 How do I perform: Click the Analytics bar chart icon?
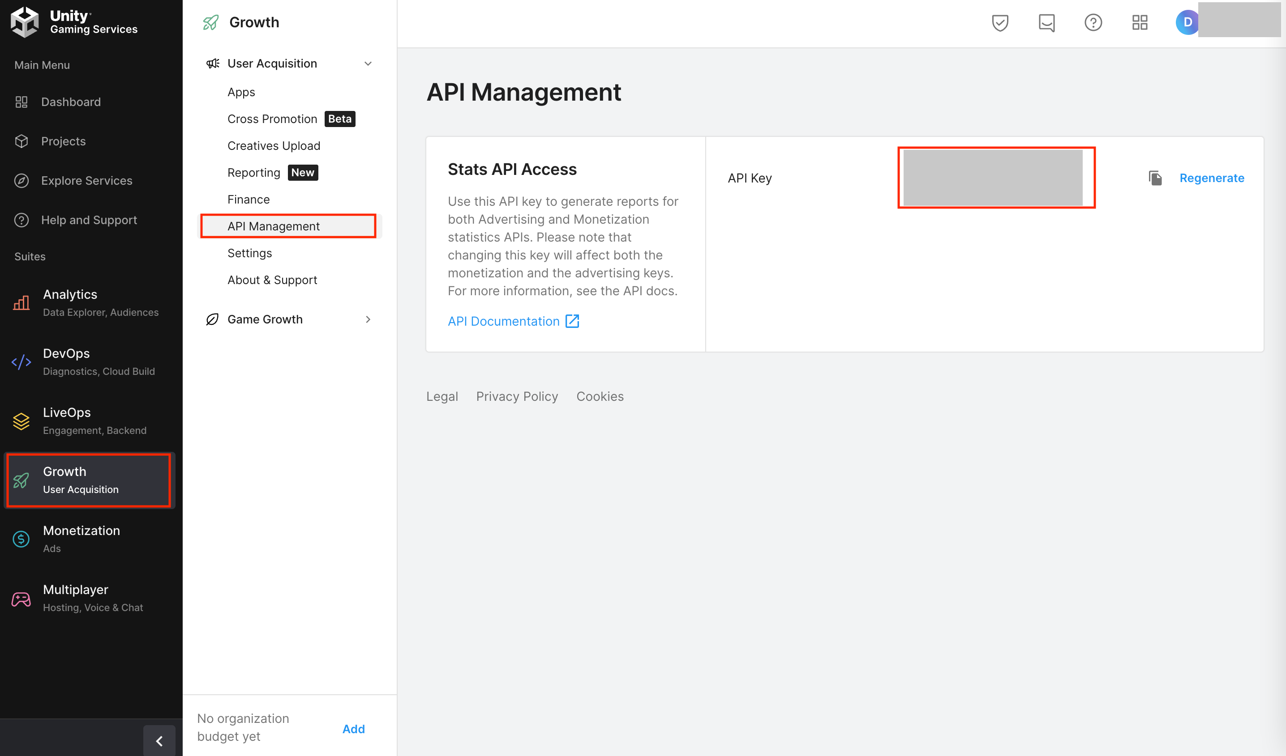(x=21, y=303)
